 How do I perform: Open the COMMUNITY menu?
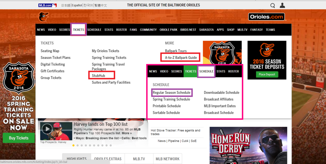click(x=148, y=30)
